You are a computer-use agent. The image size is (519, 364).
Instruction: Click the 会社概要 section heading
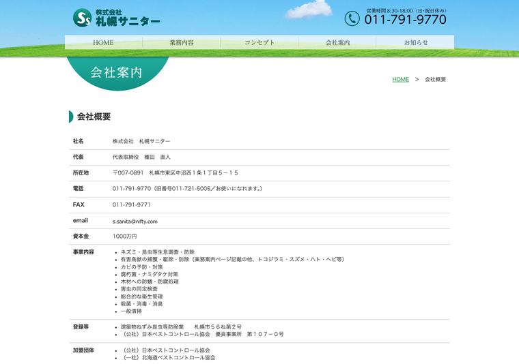click(x=94, y=117)
